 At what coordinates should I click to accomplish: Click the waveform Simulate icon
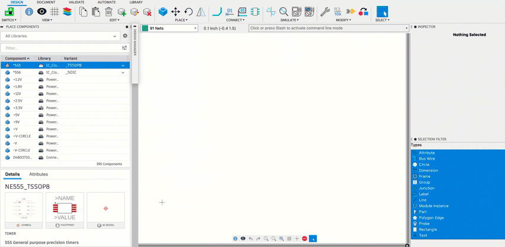(271, 12)
